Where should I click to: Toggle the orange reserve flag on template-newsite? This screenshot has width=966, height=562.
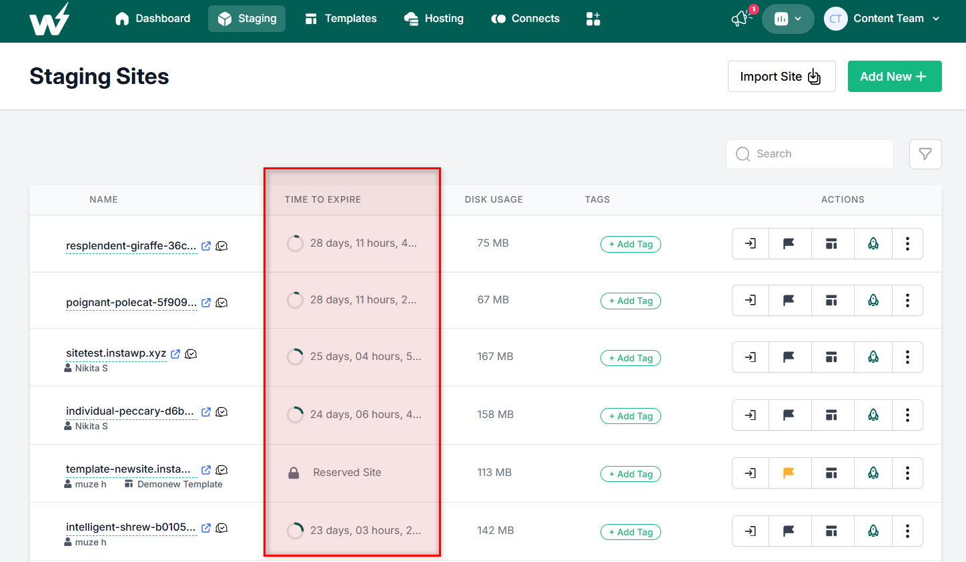[789, 473]
